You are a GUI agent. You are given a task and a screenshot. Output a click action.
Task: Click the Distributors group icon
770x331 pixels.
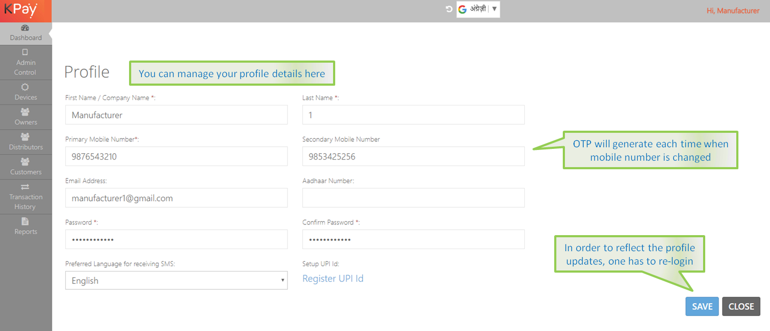coord(25,137)
